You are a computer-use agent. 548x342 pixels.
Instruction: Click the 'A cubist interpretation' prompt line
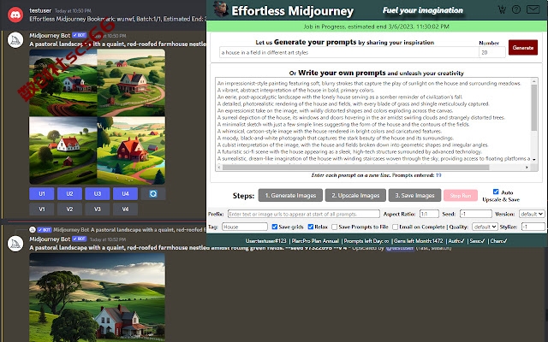pyautogui.click(x=353, y=144)
